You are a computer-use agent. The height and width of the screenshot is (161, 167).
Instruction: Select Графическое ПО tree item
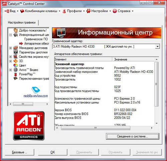click(36, 39)
